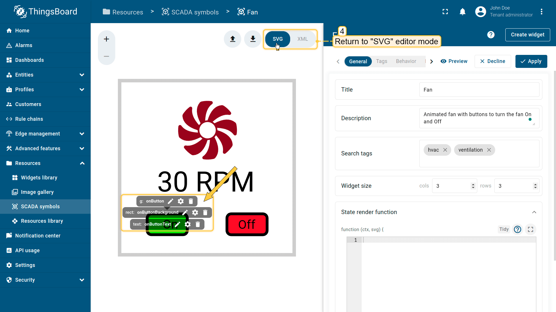Screen dimensions: 556x312
Task: Open the Widgets library menu item
Action: (x=39, y=178)
